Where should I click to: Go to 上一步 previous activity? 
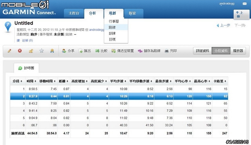coord(224,25)
